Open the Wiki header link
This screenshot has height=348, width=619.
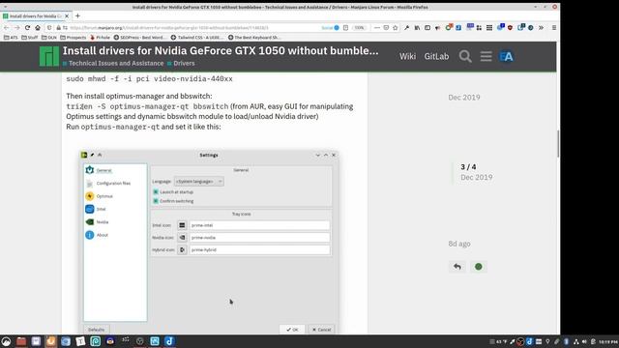coord(407,56)
